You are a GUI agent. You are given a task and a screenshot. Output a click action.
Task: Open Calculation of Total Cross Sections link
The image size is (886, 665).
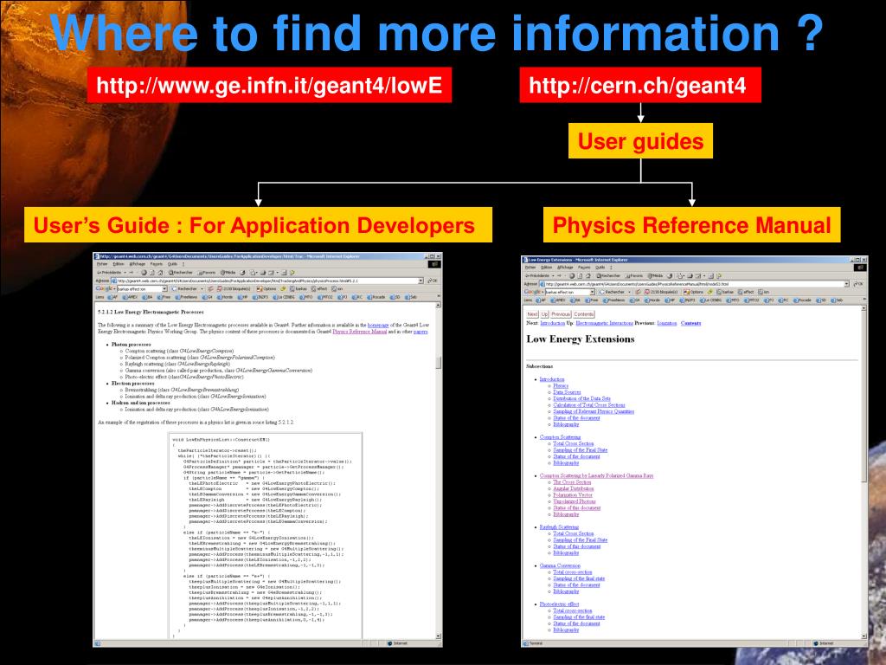pyautogui.click(x=588, y=405)
